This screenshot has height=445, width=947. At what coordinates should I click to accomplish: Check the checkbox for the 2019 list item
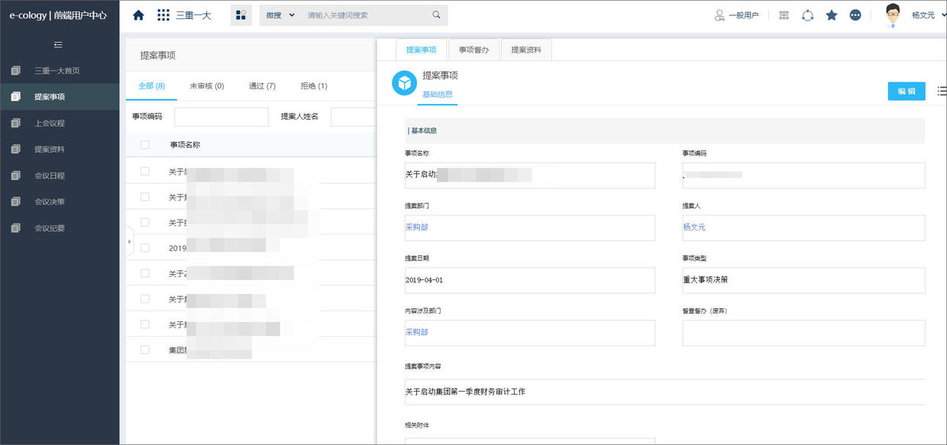pyautogui.click(x=144, y=247)
